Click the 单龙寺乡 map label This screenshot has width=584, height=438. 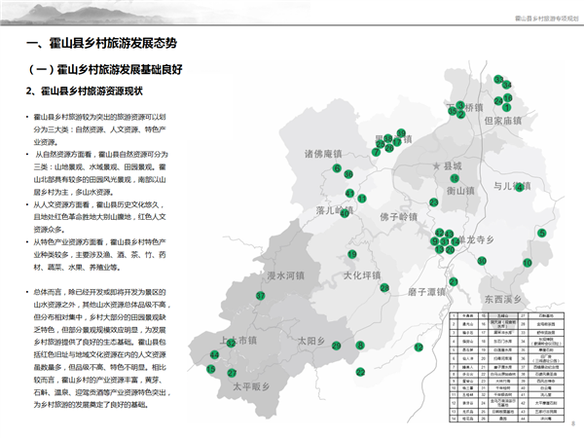(476, 239)
